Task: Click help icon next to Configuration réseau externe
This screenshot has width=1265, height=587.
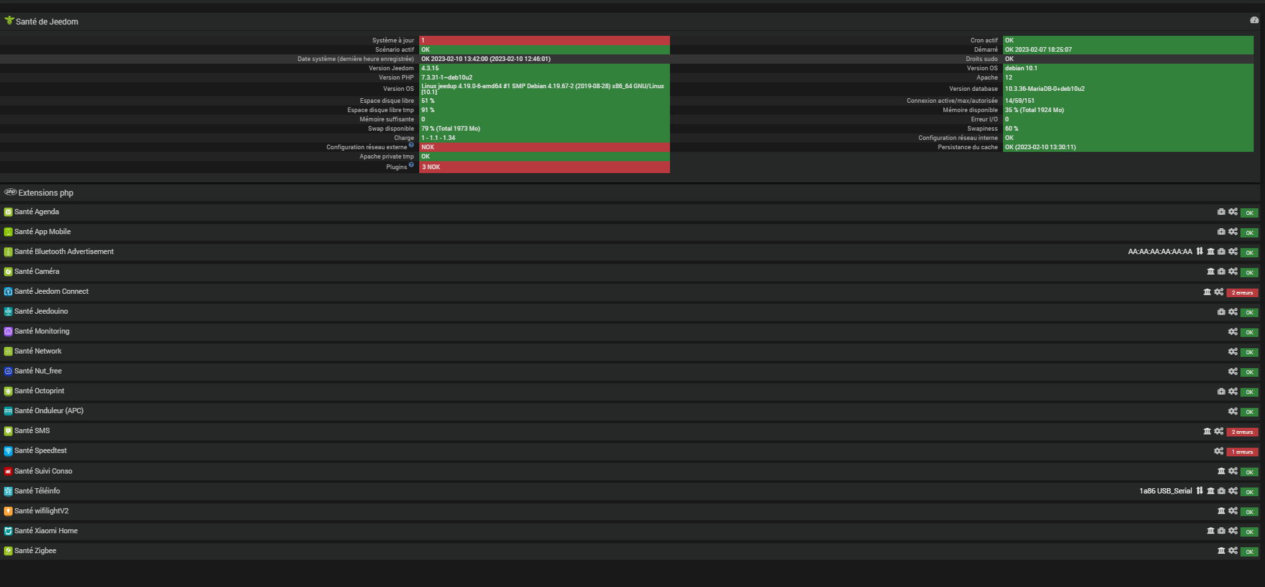Action: click(411, 145)
